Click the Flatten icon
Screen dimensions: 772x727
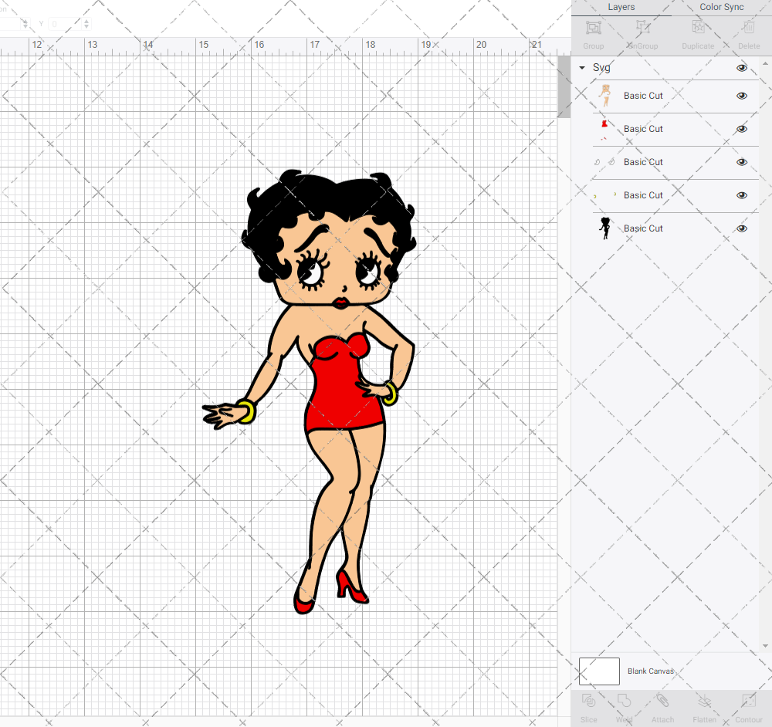pos(705,701)
